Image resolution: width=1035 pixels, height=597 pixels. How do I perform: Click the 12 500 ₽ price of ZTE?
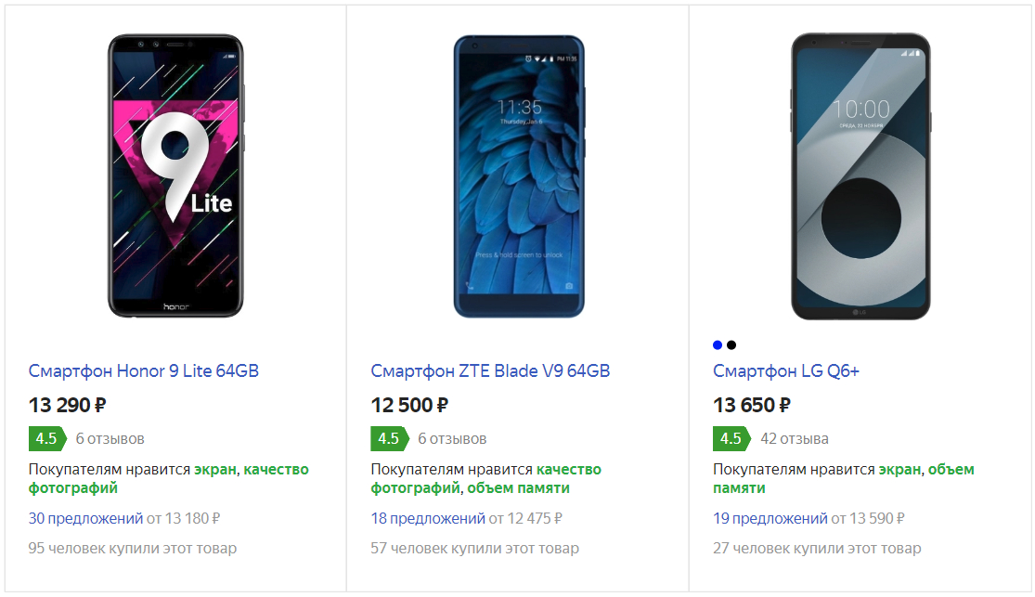tap(410, 405)
